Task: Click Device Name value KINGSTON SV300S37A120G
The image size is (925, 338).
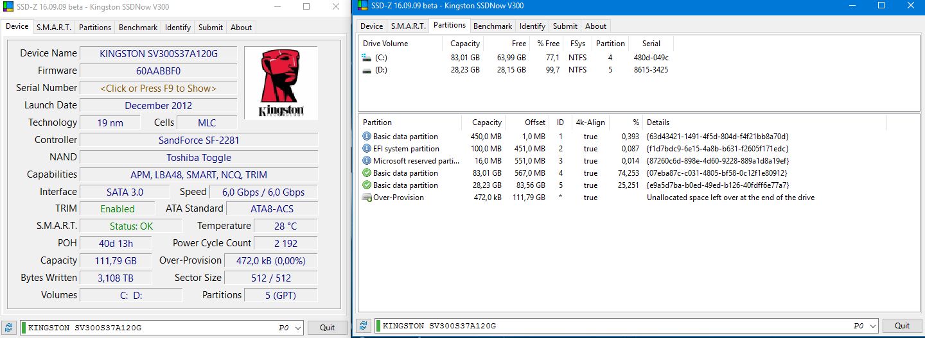Action: click(159, 53)
